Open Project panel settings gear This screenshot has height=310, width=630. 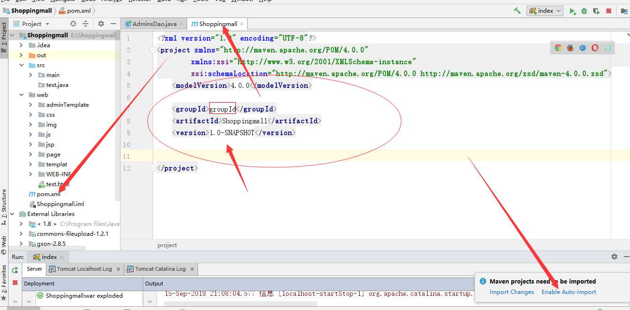(x=101, y=24)
